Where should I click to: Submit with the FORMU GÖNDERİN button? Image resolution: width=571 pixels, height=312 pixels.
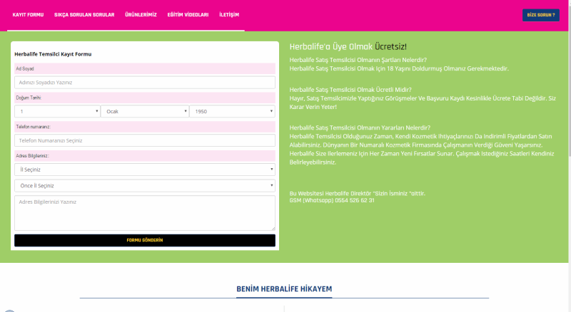(145, 240)
